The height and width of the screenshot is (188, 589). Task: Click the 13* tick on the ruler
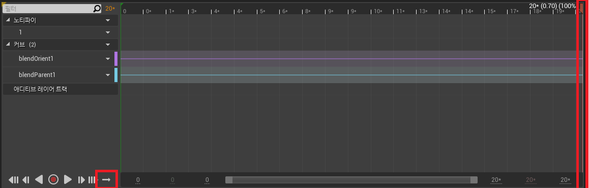pyautogui.click(x=424, y=11)
